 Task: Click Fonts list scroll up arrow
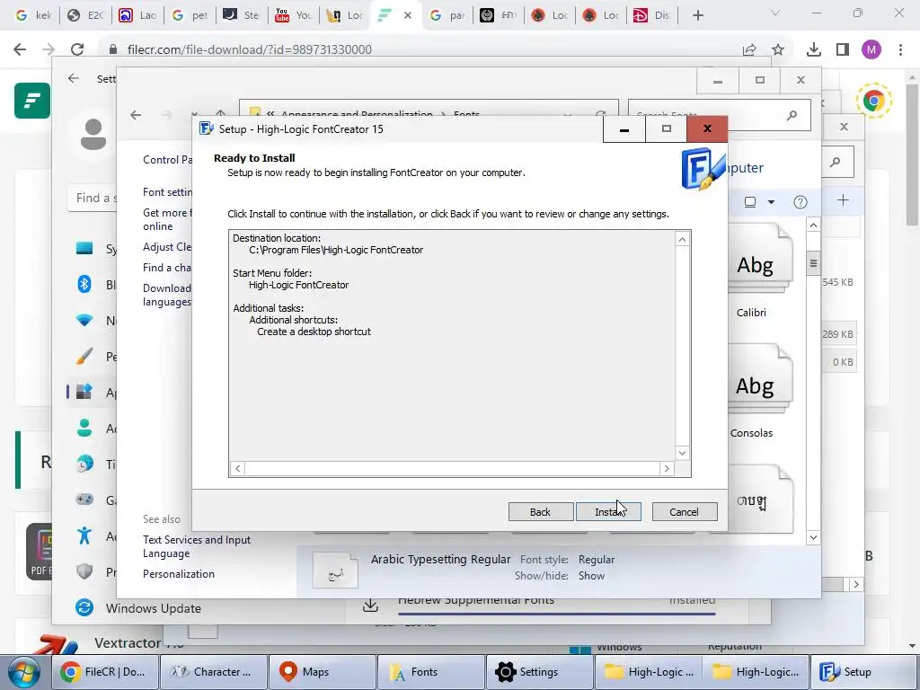click(x=813, y=225)
